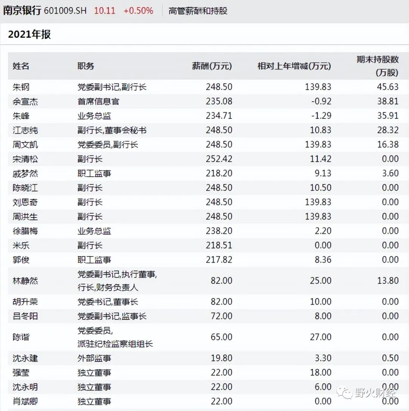
Task: Click change value 10.50
Action: pyautogui.click(x=321, y=188)
